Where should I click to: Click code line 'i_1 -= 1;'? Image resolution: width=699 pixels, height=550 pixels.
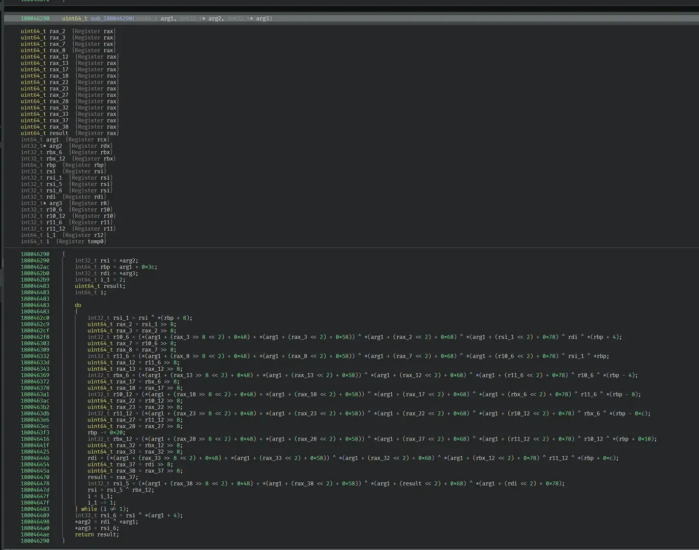pyautogui.click(x=102, y=502)
